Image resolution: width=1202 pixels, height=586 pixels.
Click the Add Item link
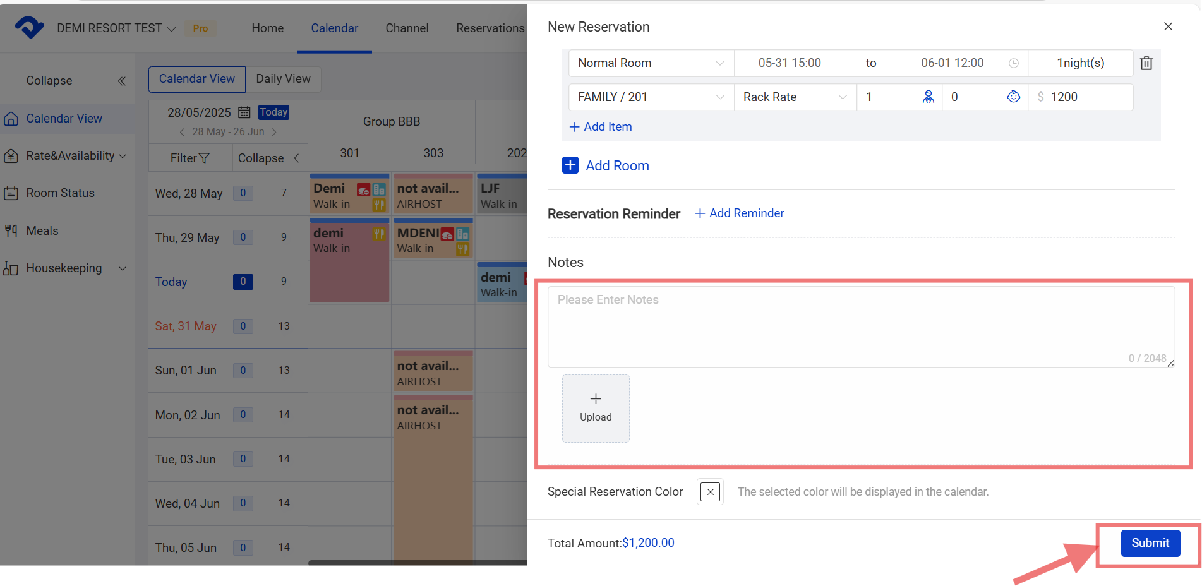click(x=601, y=127)
